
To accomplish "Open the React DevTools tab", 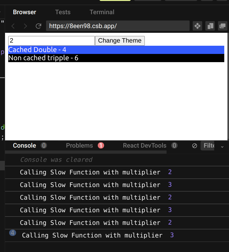I will coord(145,146).
